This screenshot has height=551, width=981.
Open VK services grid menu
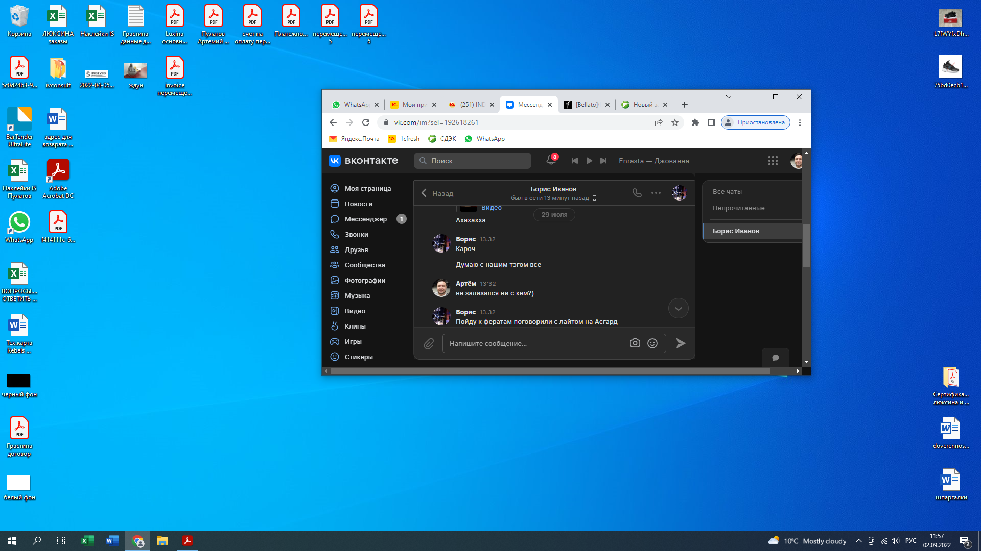[773, 161]
